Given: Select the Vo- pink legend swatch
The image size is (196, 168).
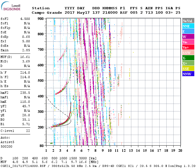Looking at the screenshot, I should pyautogui.click(x=188, y=42).
